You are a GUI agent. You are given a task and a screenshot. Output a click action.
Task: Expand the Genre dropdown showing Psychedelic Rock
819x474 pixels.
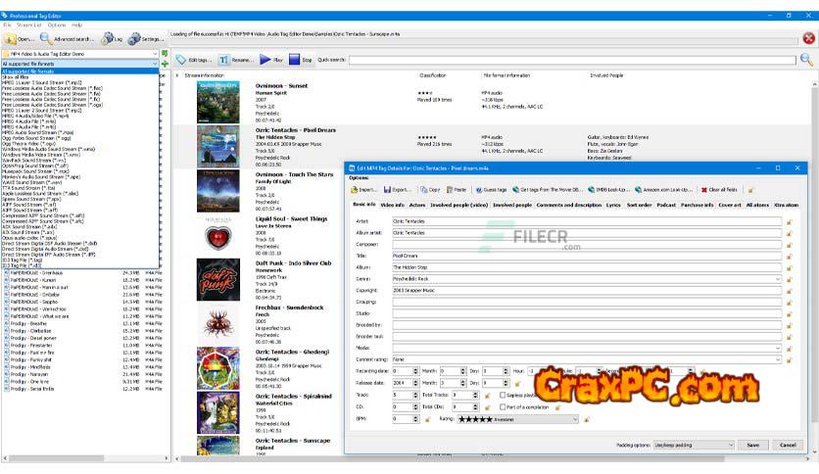pyautogui.click(x=778, y=278)
